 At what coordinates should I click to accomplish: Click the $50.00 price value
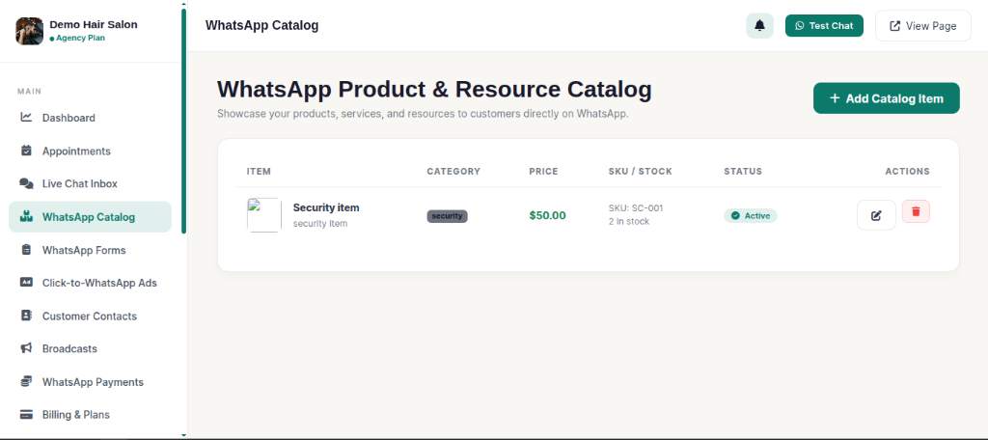pos(548,215)
